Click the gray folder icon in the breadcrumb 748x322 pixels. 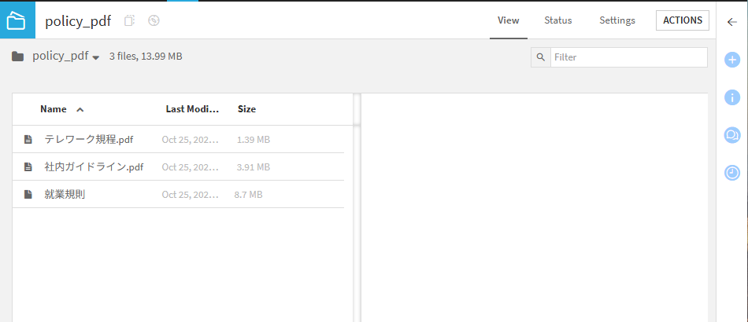click(17, 57)
